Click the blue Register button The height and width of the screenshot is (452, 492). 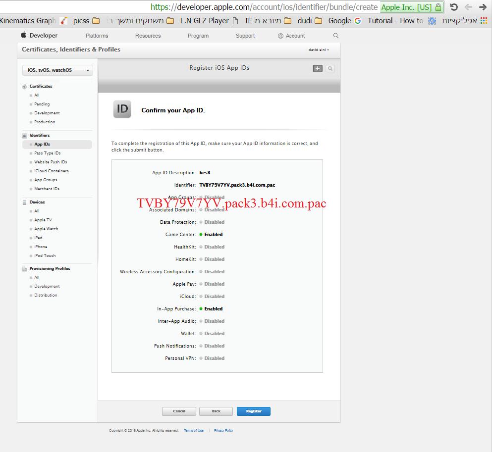254,411
